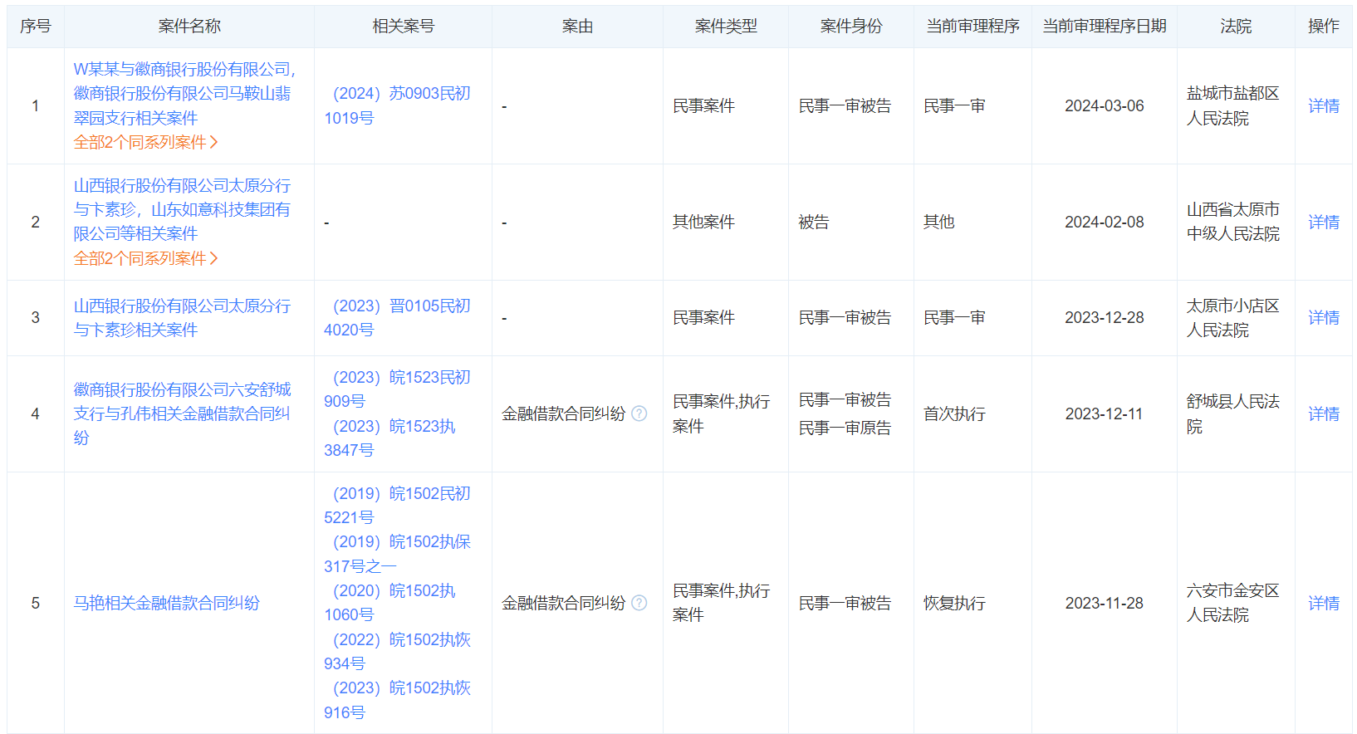Image resolution: width=1357 pixels, height=734 pixels.
Task: View 详情 for row 2 太原市中级人民法院 case
Action: tap(1324, 222)
